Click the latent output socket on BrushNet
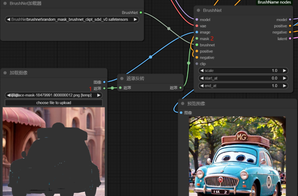 pyautogui.click(x=290, y=38)
